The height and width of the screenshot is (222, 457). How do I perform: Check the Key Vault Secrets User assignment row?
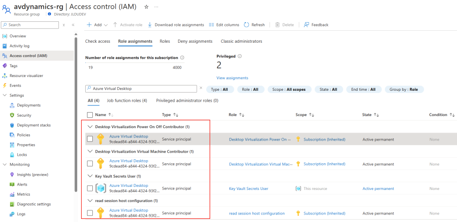point(90,189)
